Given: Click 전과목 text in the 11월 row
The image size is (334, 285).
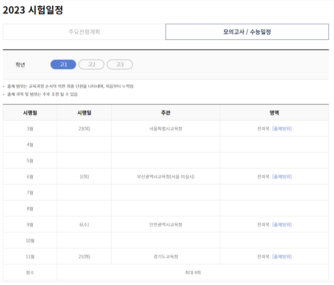Looking at the screenshot, I should [263, 257].
